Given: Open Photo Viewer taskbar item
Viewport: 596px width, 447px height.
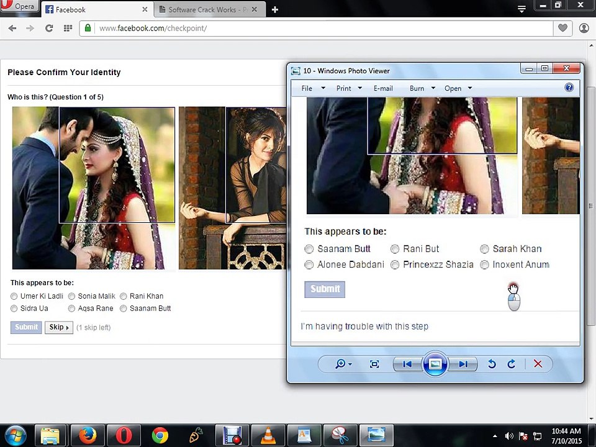Looking at the screenshot, I should pos(376,436).
